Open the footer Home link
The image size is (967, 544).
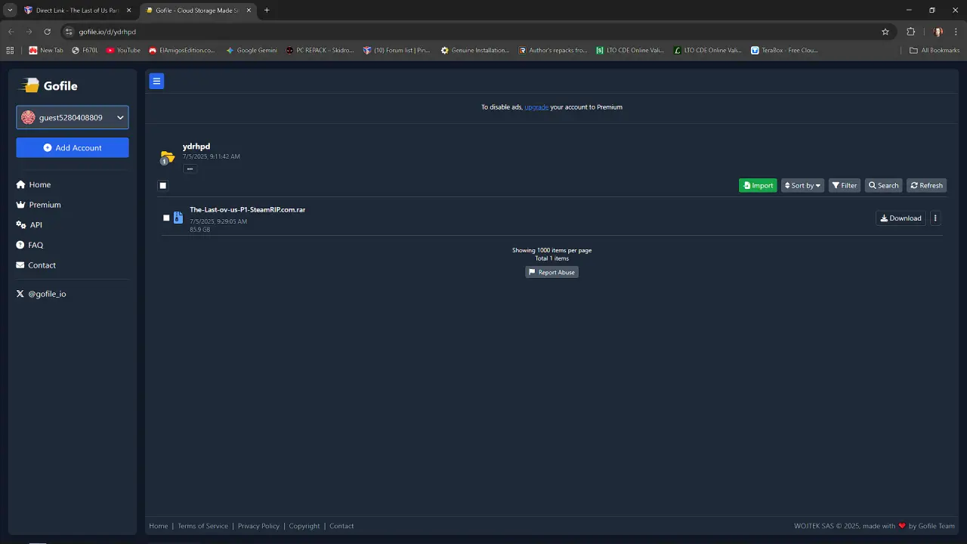(x=159, y=526)
